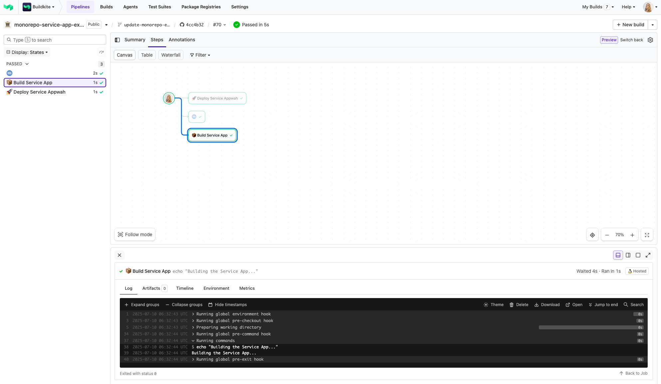Click the retry arrow icon beside Display States
The image size is (661, 384).
tap(102, 52)
